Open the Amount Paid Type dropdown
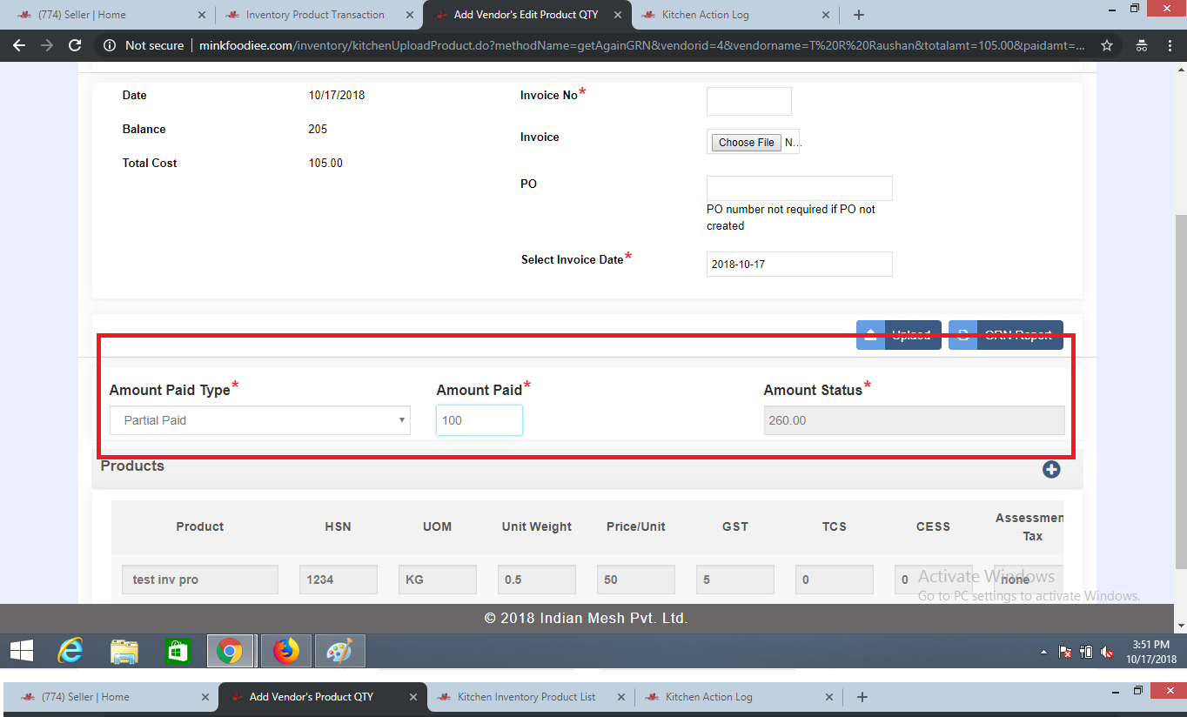Screen dimensions: 1187x717 point(259,420)
